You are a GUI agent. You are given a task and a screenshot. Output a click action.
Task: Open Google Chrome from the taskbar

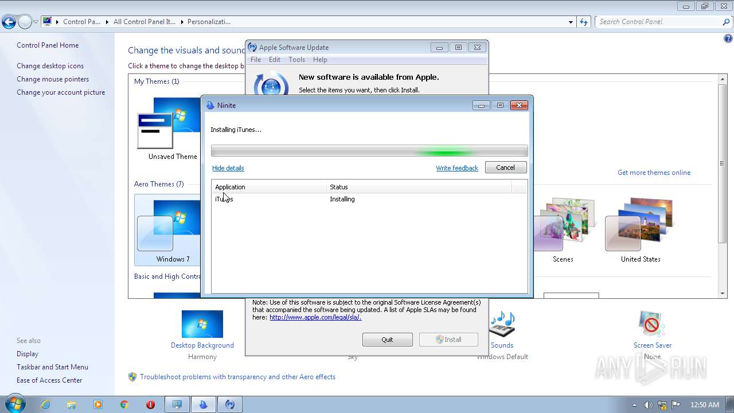click(124, 404)
